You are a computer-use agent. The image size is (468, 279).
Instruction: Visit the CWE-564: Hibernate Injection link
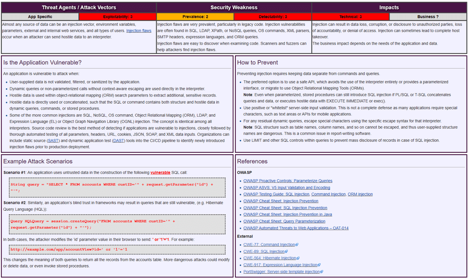pyautogui.click(x=270, y=258)
